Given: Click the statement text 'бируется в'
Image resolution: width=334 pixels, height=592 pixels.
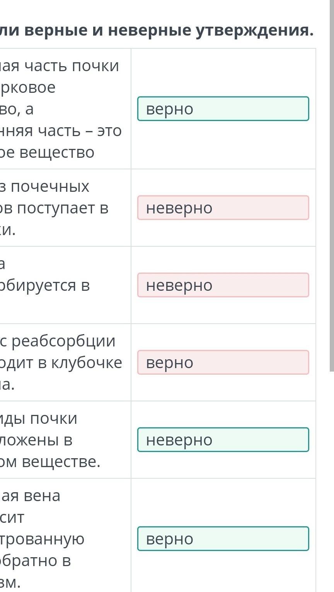Looking at the screenshot, I should coord(45,286).
